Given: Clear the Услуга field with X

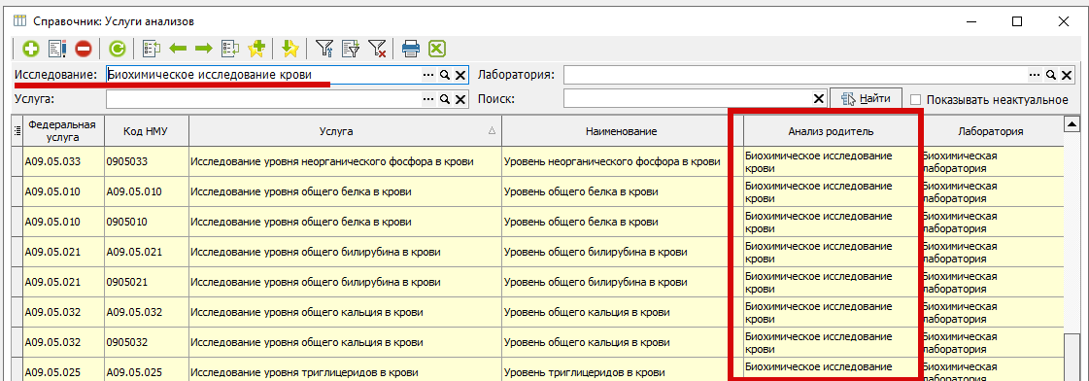Looking at the screenshot, I should tap(459, 99).
